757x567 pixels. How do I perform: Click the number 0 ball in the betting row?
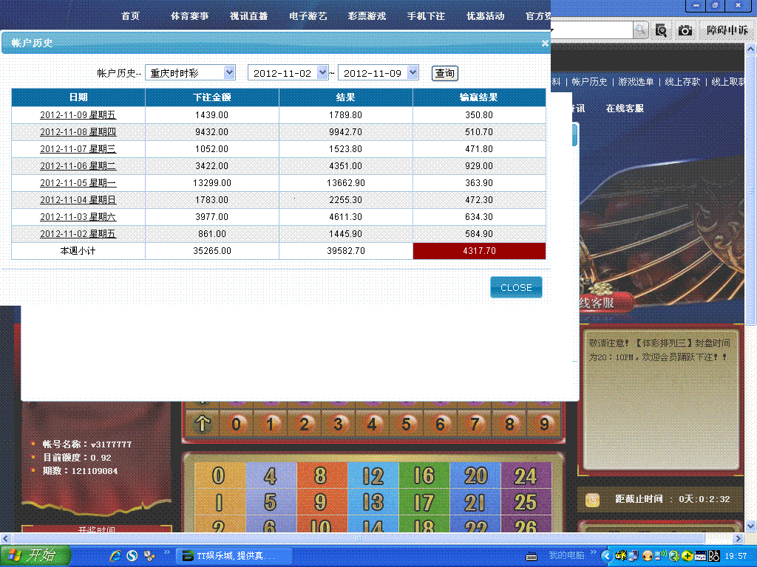pyautogui.click(x=236, y=423)
